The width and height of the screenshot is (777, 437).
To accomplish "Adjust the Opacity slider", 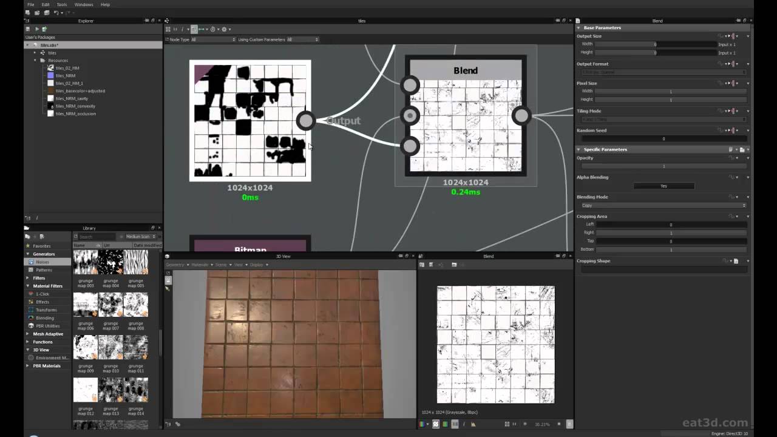I will (x=663, y=166).
